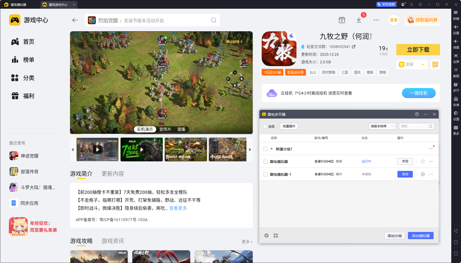Open the hamburger menu in title bar

[412, 4]
